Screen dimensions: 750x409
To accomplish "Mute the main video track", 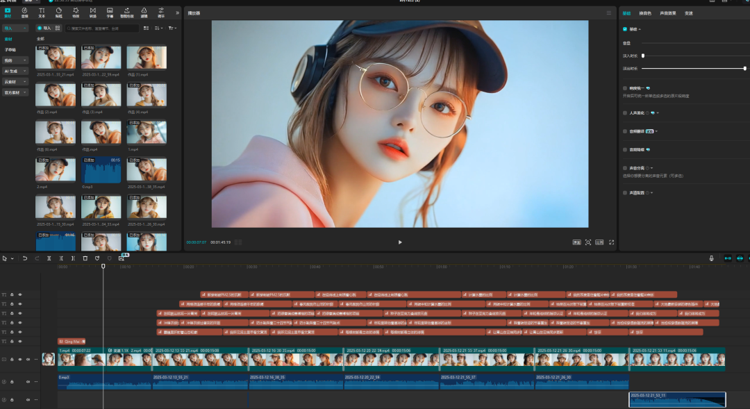I will [28, 359].
